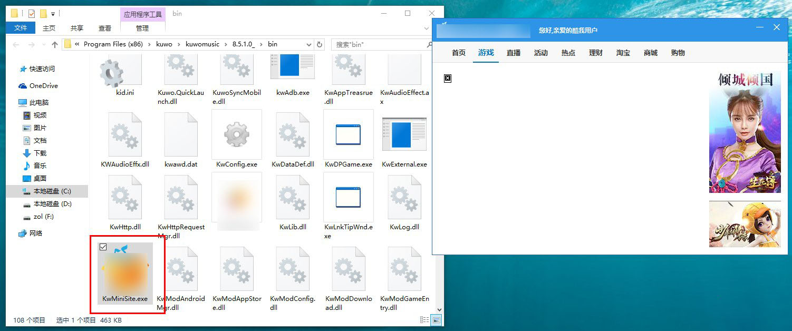This screenshot has width=792, height=331.
Task: Uncheck the KwMiniSite.exe selection checkbox
Action: pyautogui.click(x=103, y=247)
